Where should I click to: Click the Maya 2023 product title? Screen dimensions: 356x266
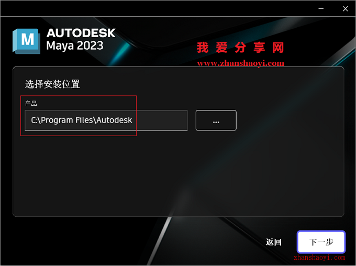pos(75,46)
